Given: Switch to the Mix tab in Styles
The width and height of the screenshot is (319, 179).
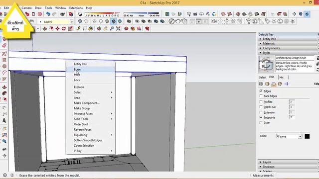Looking at the screenshot, I should pos(281,78).
